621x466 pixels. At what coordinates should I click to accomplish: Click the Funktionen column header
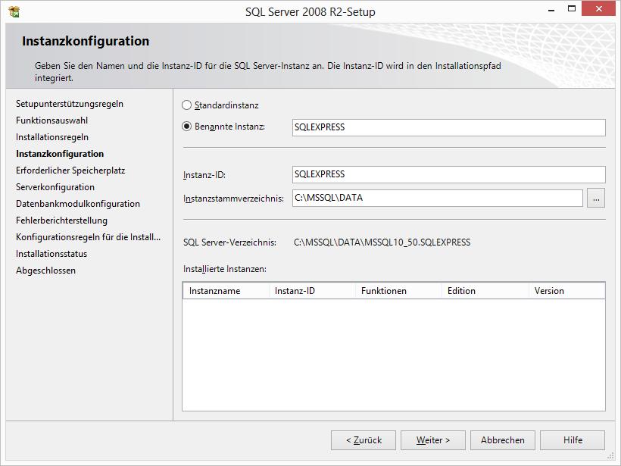(398, 291)
